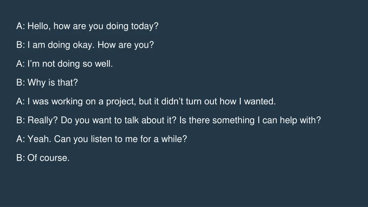Click the word "project" in the fifth line
Image resolution: width=368 pixels, height=207 pixels.
(x=120, y=101)
